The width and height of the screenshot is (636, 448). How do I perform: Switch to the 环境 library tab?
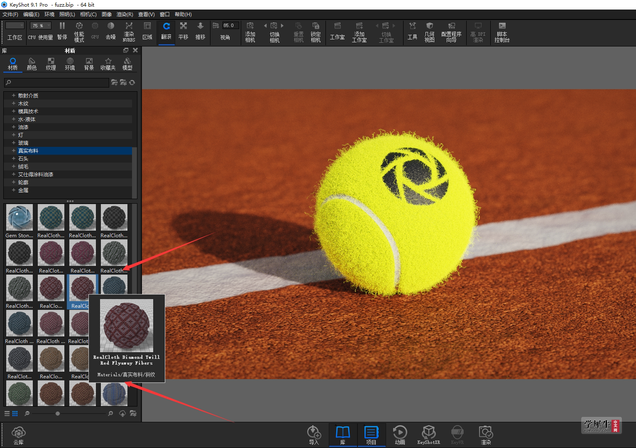pyautogui.click(x=70, y=64)
